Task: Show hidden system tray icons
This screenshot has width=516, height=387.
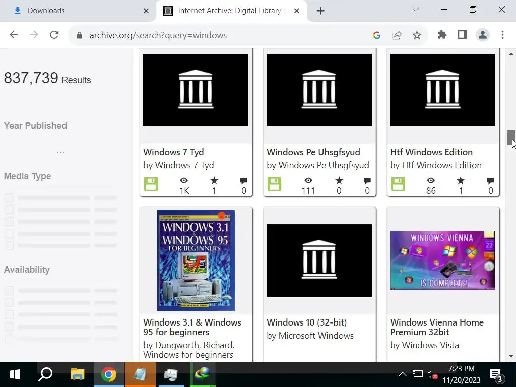Action: click(x=403, y=374)
